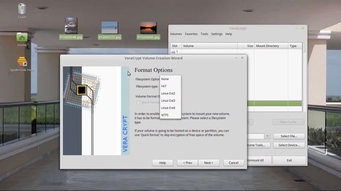This screenshot has width=341, height=191.
Task: Minimize the VeraCrypt main window
Action: coord(297,28)
